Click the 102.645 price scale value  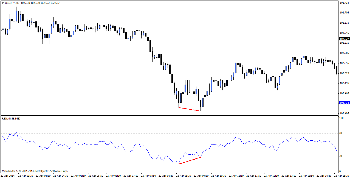coord(344,33)
